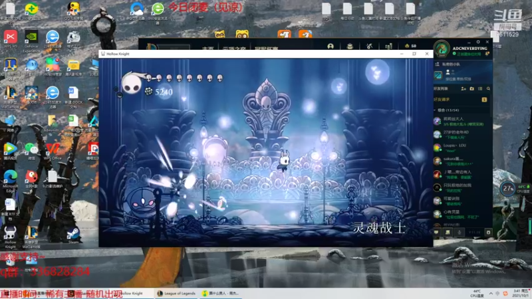Viewport: 532px width, 299px height.
Task: Click the friends list view options icon
Action: click(x=480, y=88)
